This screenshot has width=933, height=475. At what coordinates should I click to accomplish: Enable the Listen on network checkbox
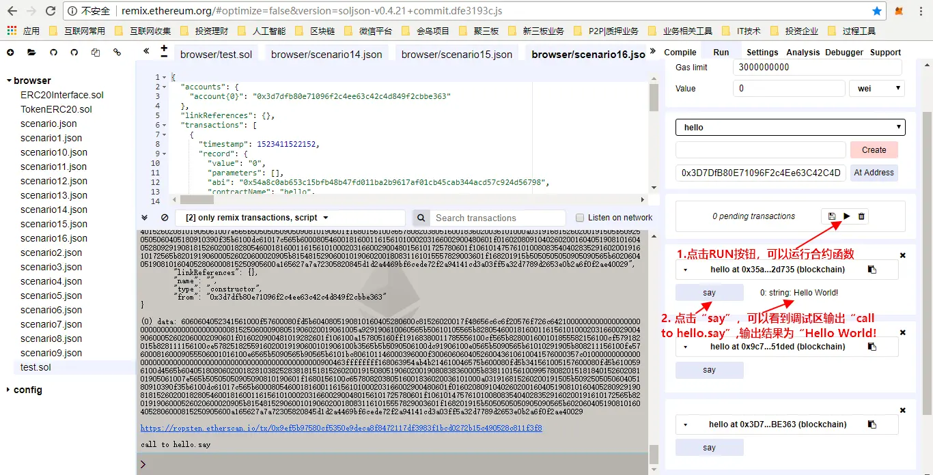point(580,218)
